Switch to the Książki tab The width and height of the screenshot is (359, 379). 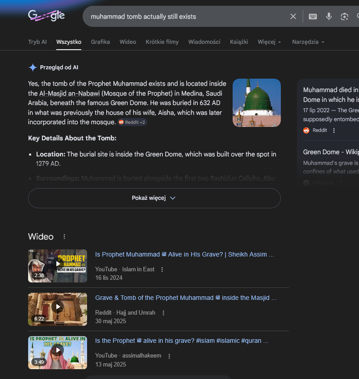[239, 42]
